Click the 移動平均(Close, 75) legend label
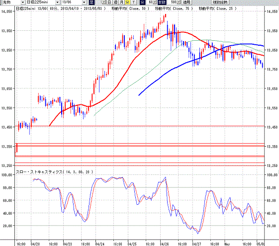Screen dimensions: 279x246 click(x=174, y=8)
